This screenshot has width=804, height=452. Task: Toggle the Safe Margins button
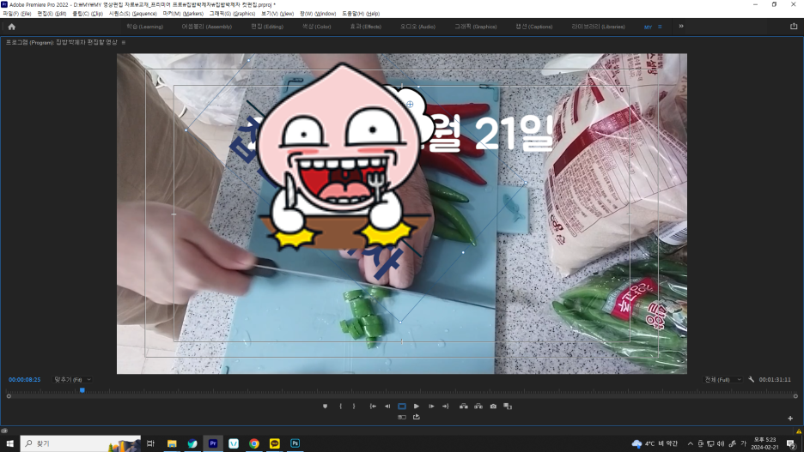tap(402, 407)
